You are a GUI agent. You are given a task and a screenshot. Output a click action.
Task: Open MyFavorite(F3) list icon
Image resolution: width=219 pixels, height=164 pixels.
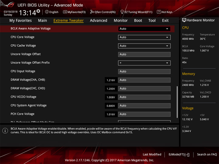(x=65, y=12)
